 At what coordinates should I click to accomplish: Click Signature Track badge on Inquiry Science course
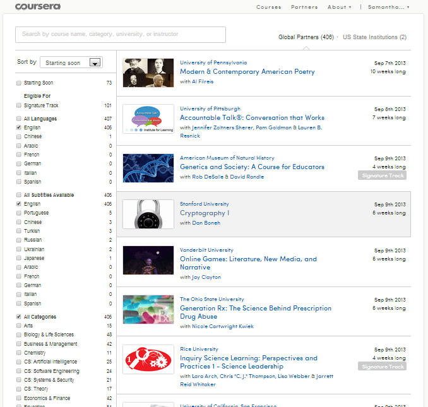(382, 367)
